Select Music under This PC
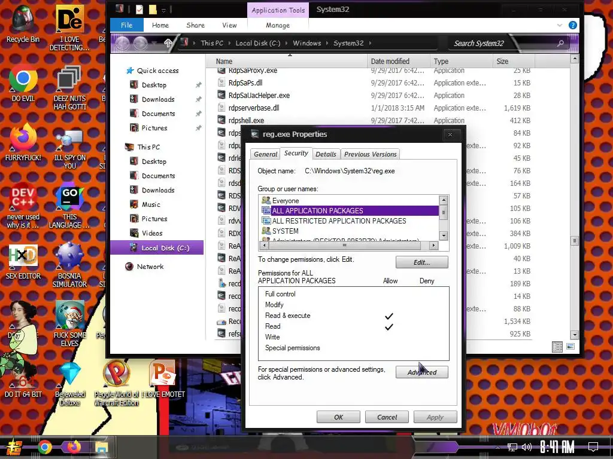This screenshot has width=613, height=459. [151, 204]
